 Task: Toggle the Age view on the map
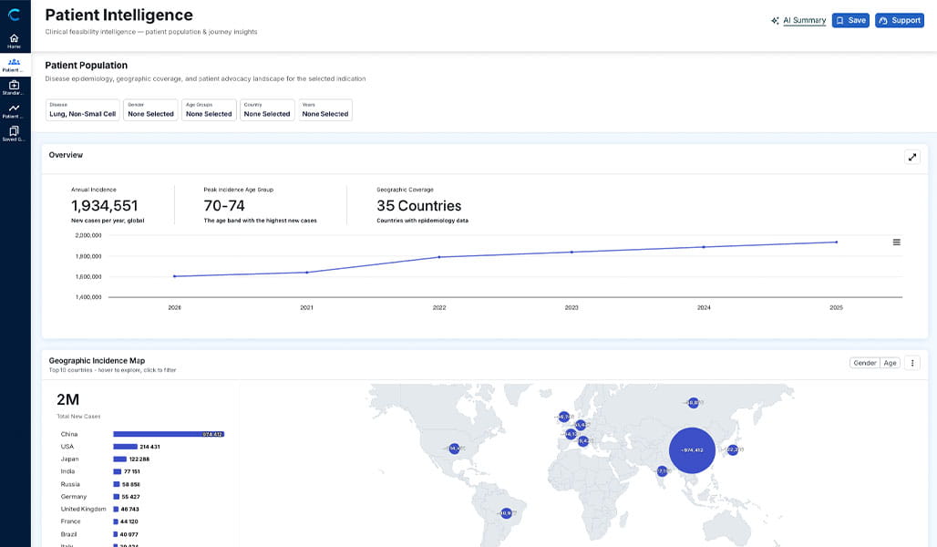point(890,363)
